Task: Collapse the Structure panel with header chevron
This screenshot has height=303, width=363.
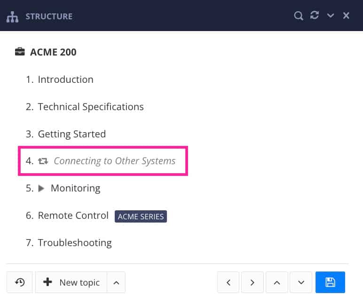Action: (x=331, y=16)
